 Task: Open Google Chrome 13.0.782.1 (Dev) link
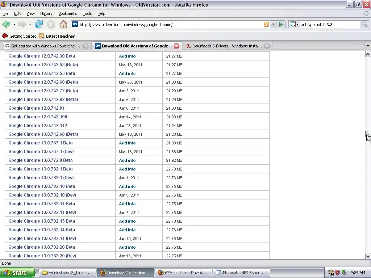coord(41,177)
